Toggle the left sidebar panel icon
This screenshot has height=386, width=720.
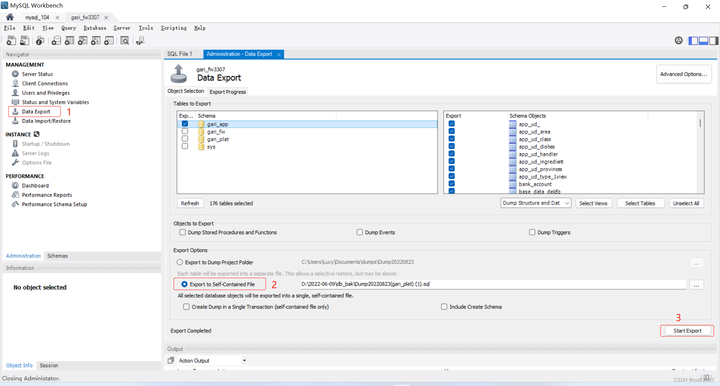693,40
